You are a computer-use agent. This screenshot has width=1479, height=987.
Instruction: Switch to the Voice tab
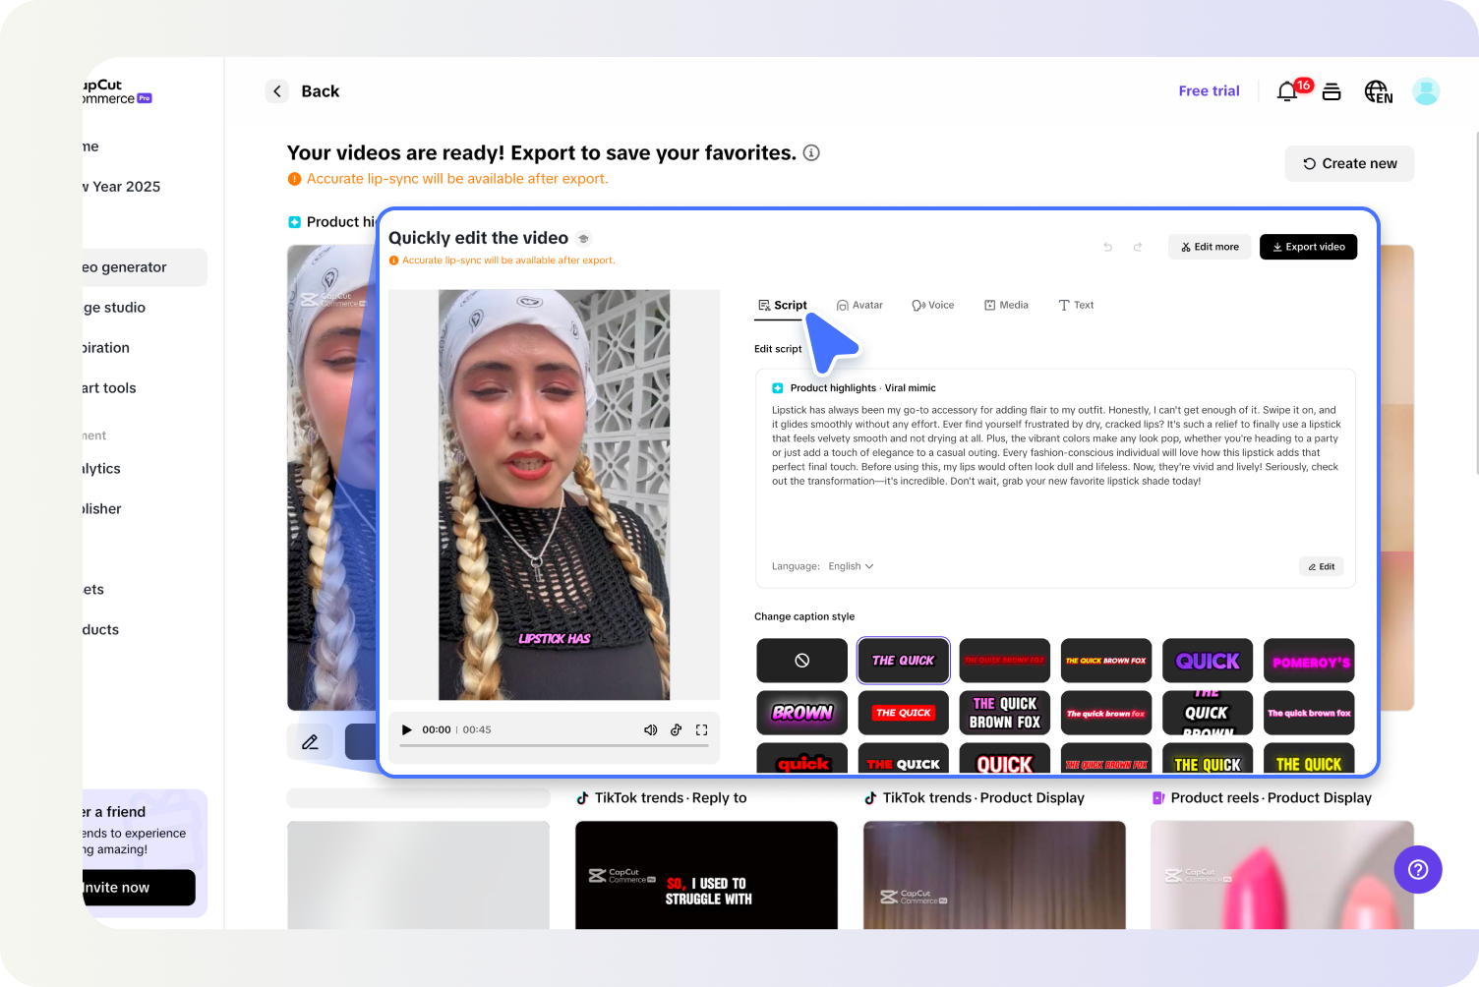click(932, 305)
